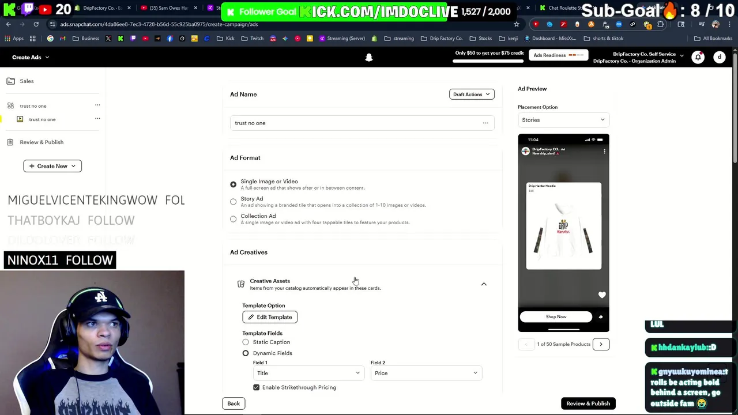Select the trust no one ad set
The height and width of the screenshot is (415, 738).
33,106
